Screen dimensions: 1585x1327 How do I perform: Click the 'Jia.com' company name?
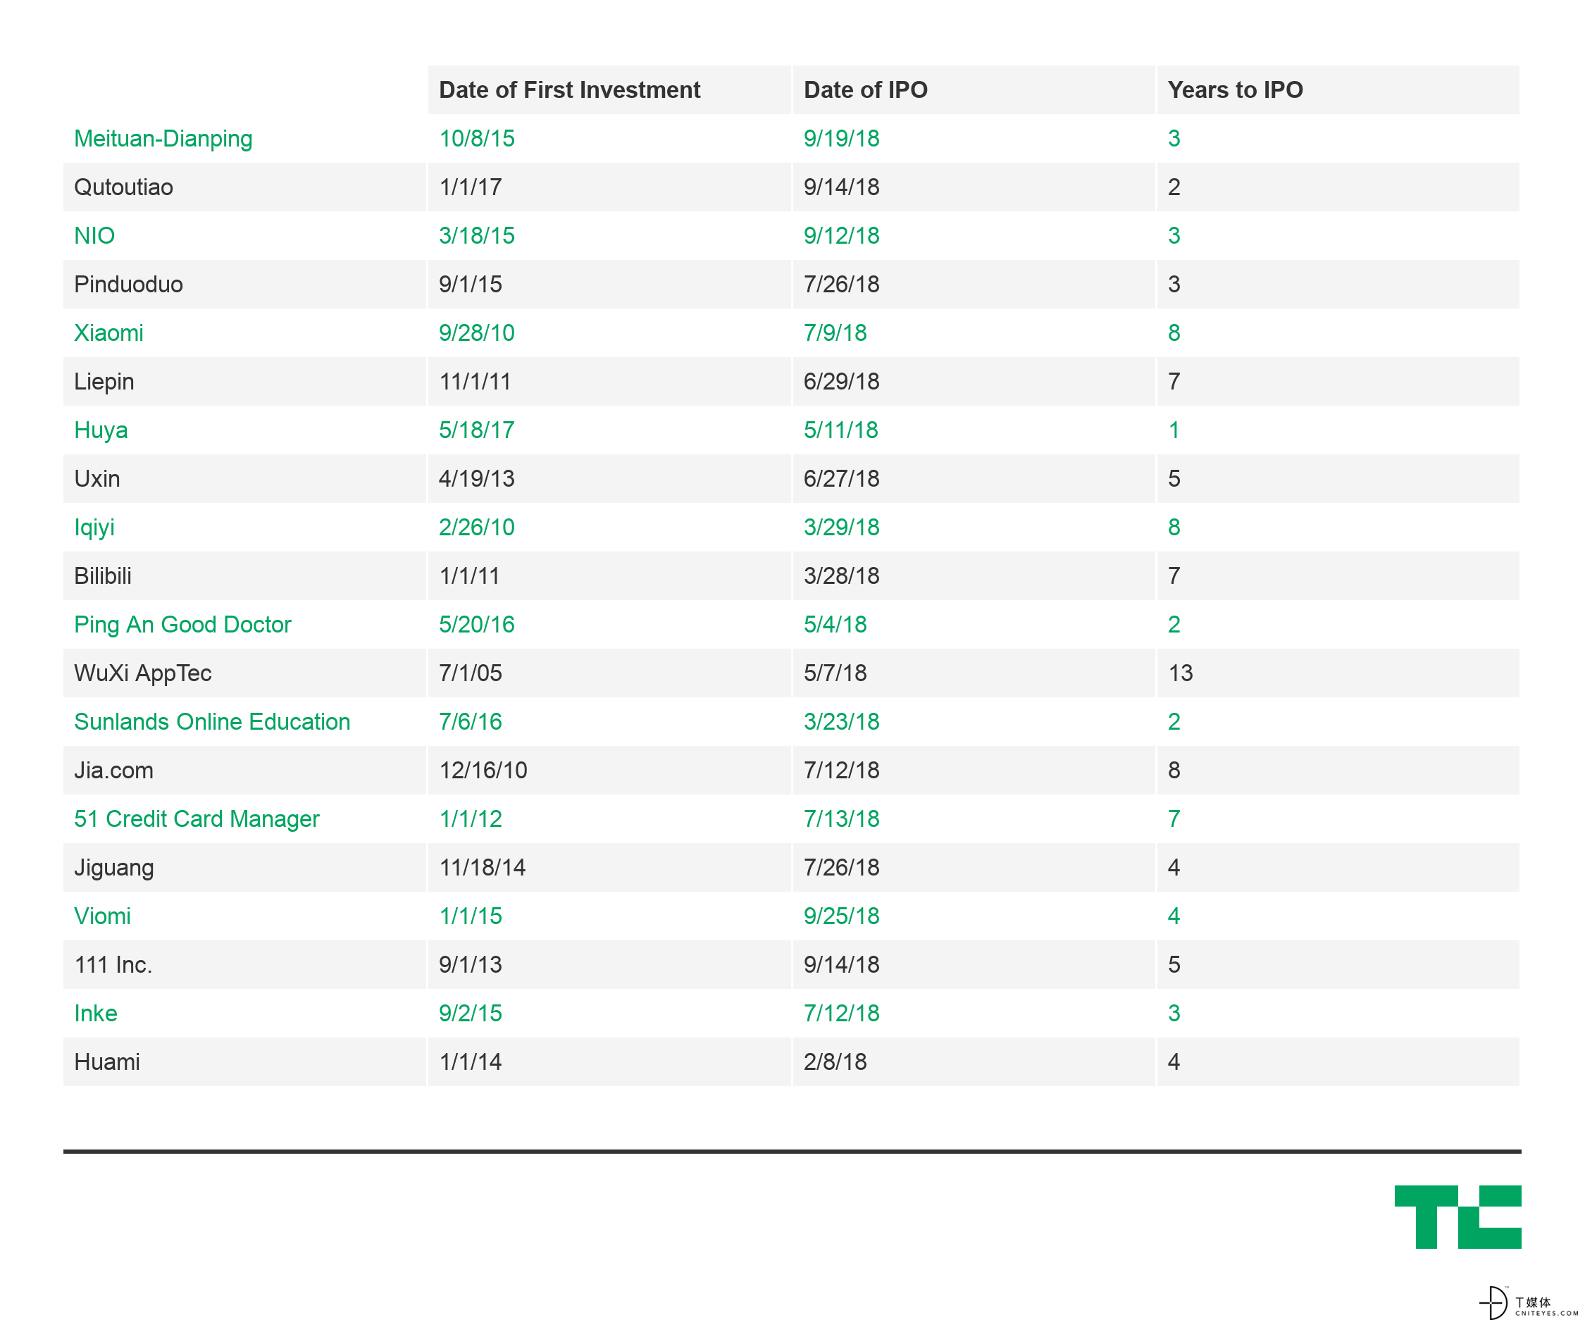114,770
